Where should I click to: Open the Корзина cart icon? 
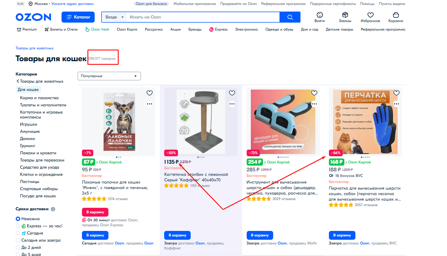tap(396, 17)
